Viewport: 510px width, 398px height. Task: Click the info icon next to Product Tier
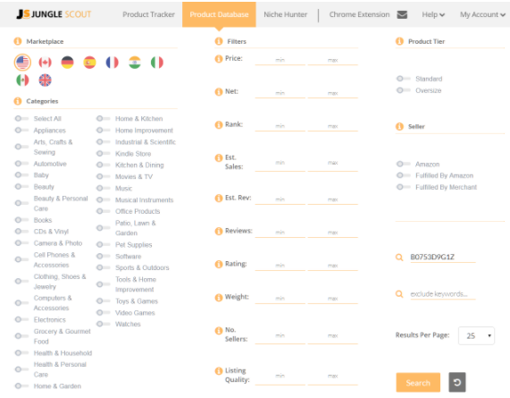pos(399,41)
